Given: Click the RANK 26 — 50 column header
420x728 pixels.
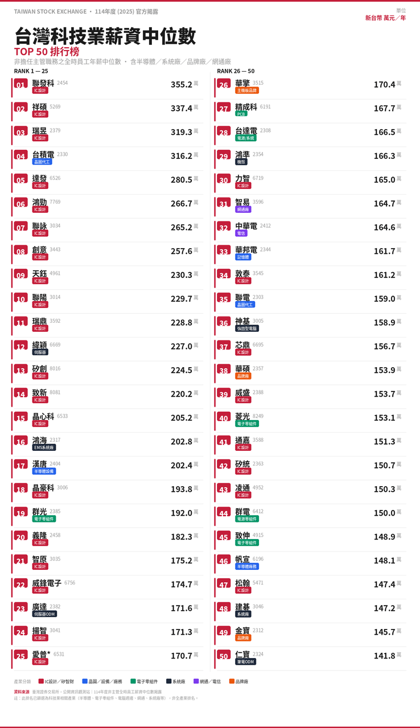Looking at the screenshot, I should (x=236, y=71).
